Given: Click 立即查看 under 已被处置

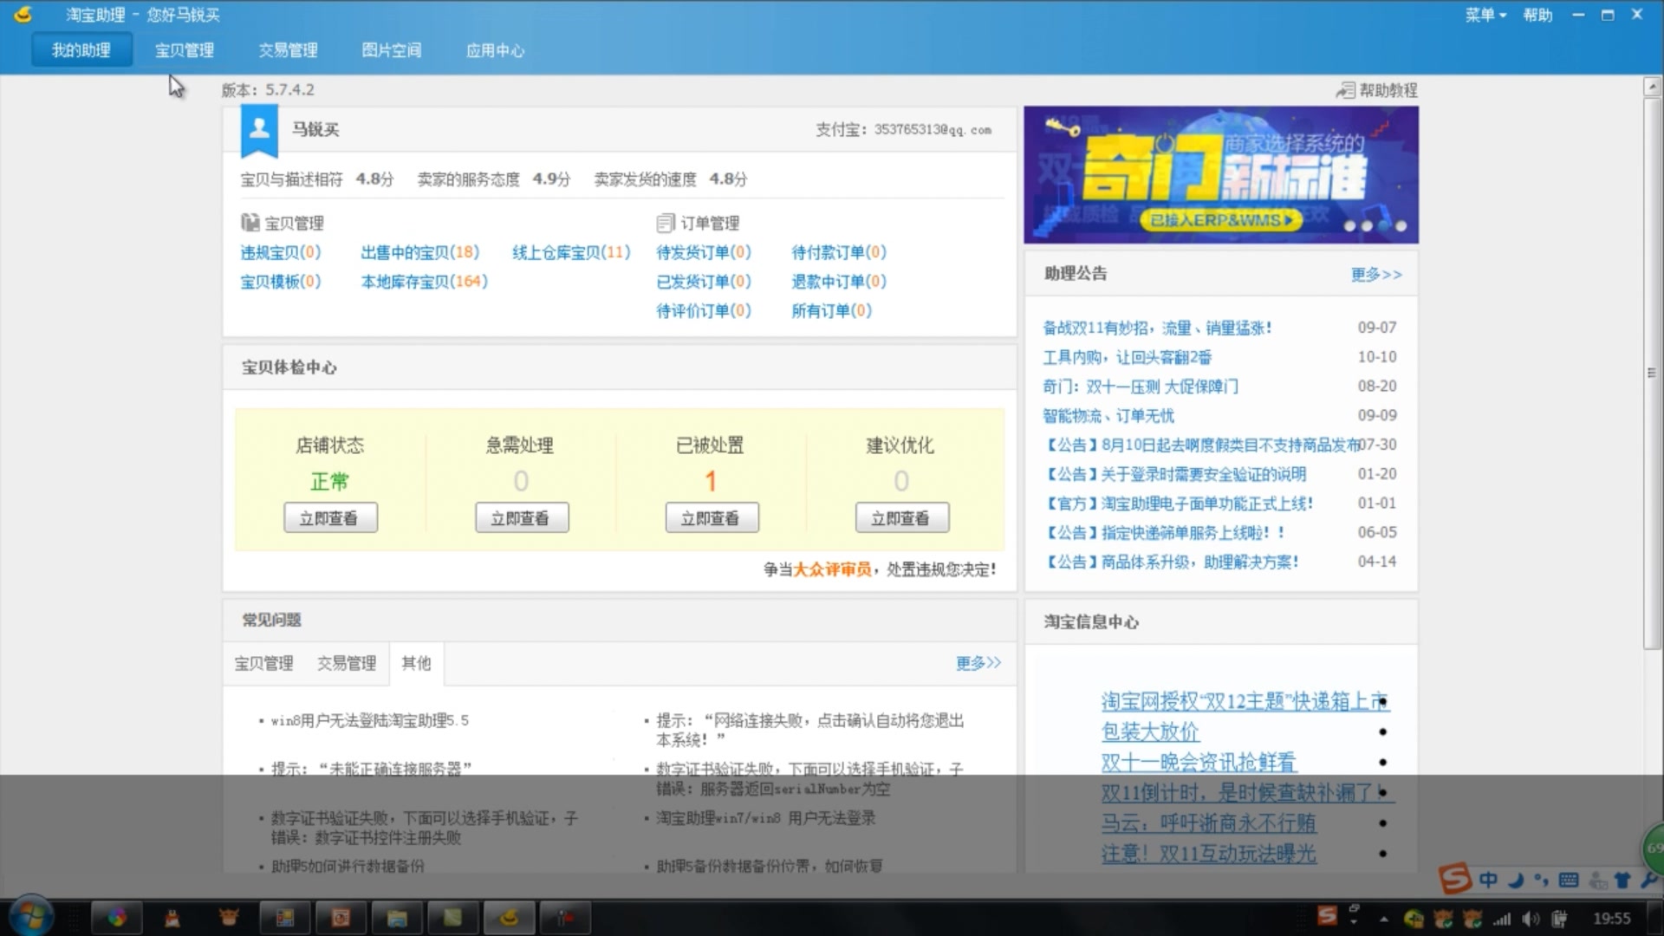Looking at the screenshot, I should [x=712, y=517].
